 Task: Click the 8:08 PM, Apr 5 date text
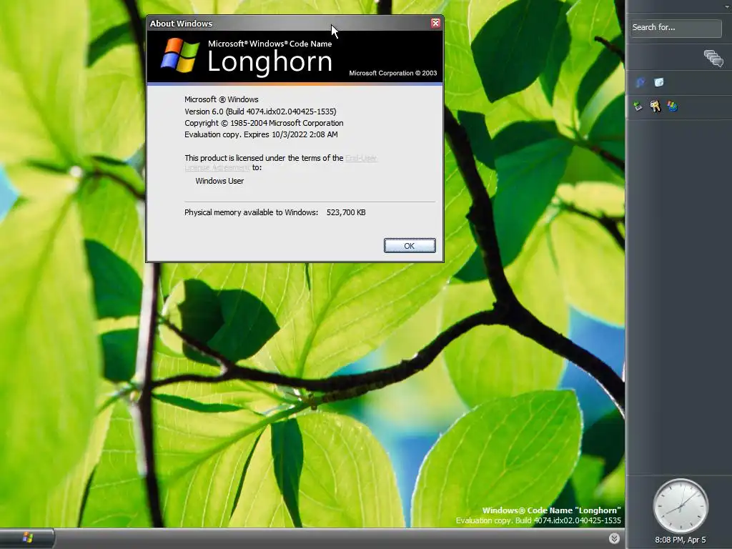click(681, 540)
